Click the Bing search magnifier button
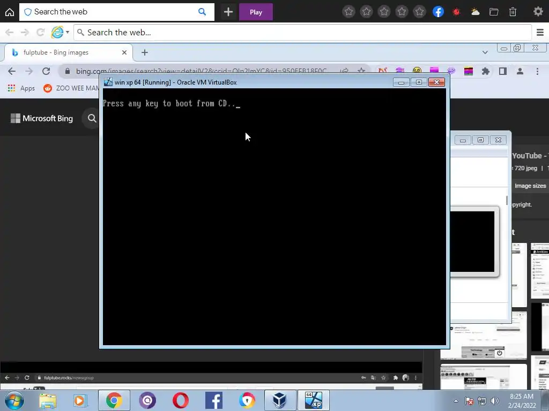 click(x=92, y=118)
